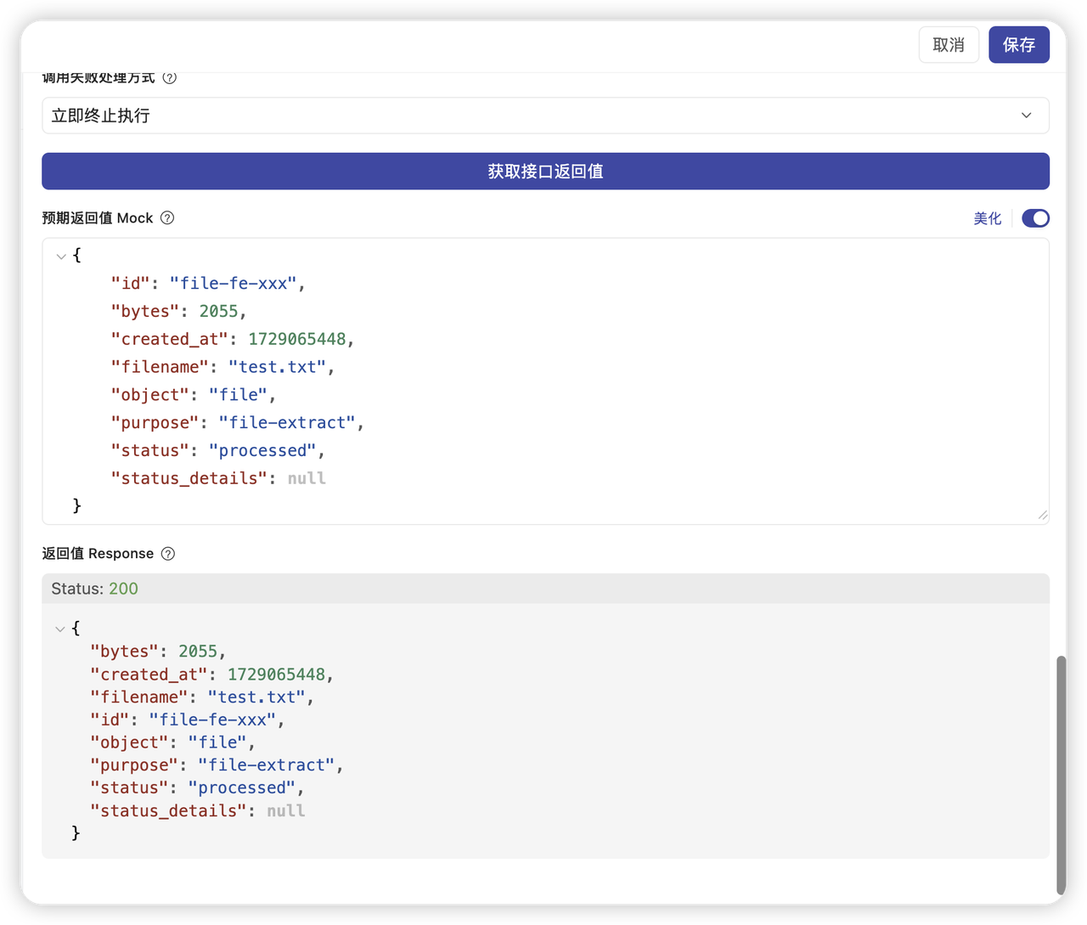The height and width of the screenshot is (925, 1087).
Task: Open help icon beside 调用失败处理方式
Action: pyautogui.click(x=170, y=78)
